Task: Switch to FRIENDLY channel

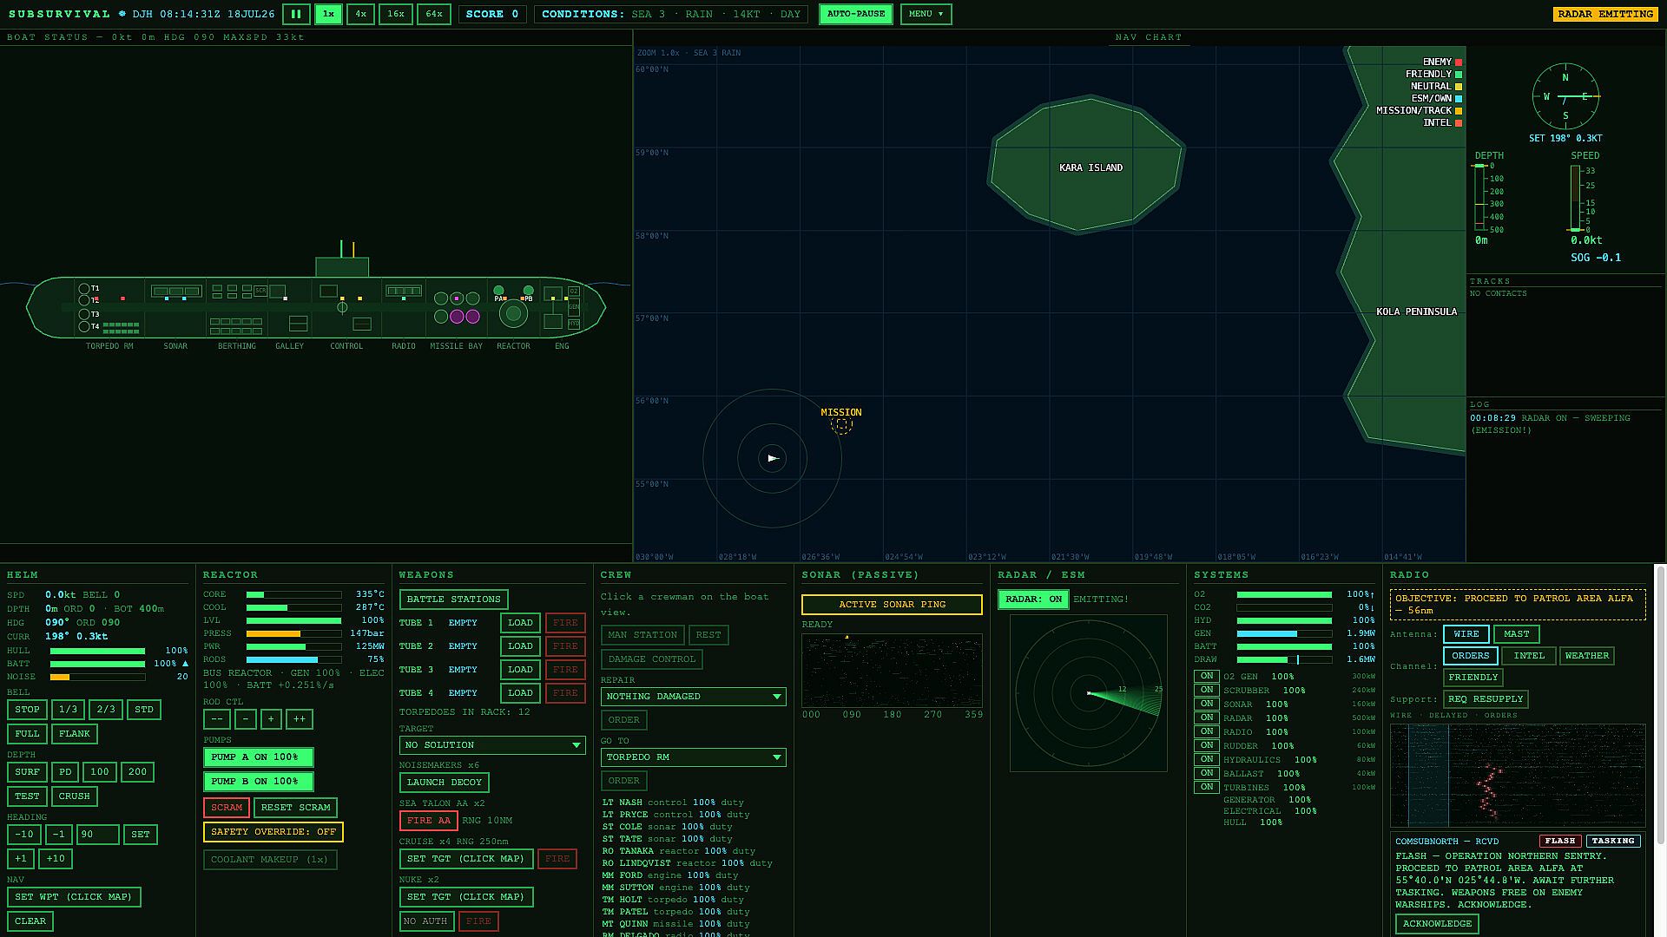Action: coord(1473,678)
